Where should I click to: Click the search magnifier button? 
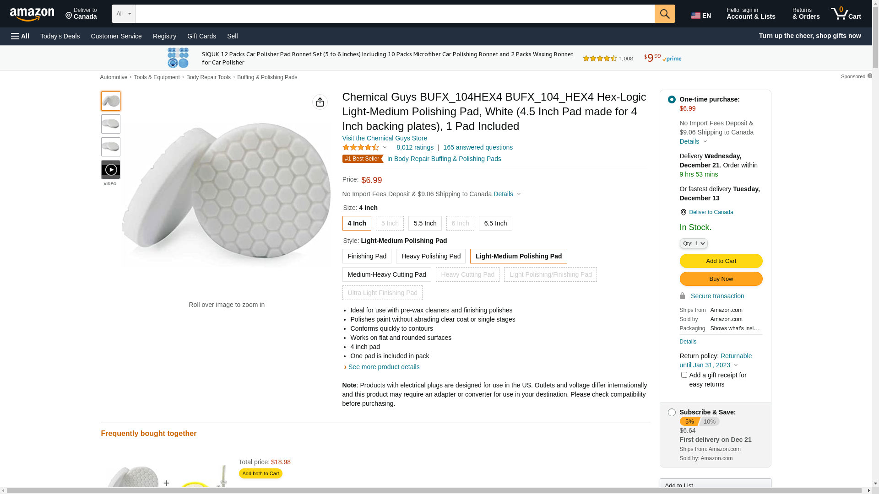click(x=664, y=14)
